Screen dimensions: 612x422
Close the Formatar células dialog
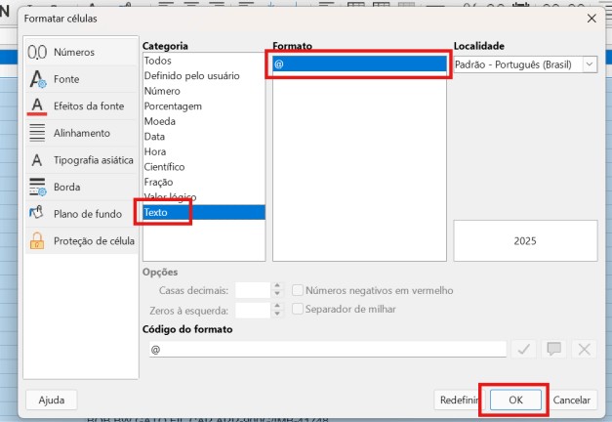click(592, 19)
